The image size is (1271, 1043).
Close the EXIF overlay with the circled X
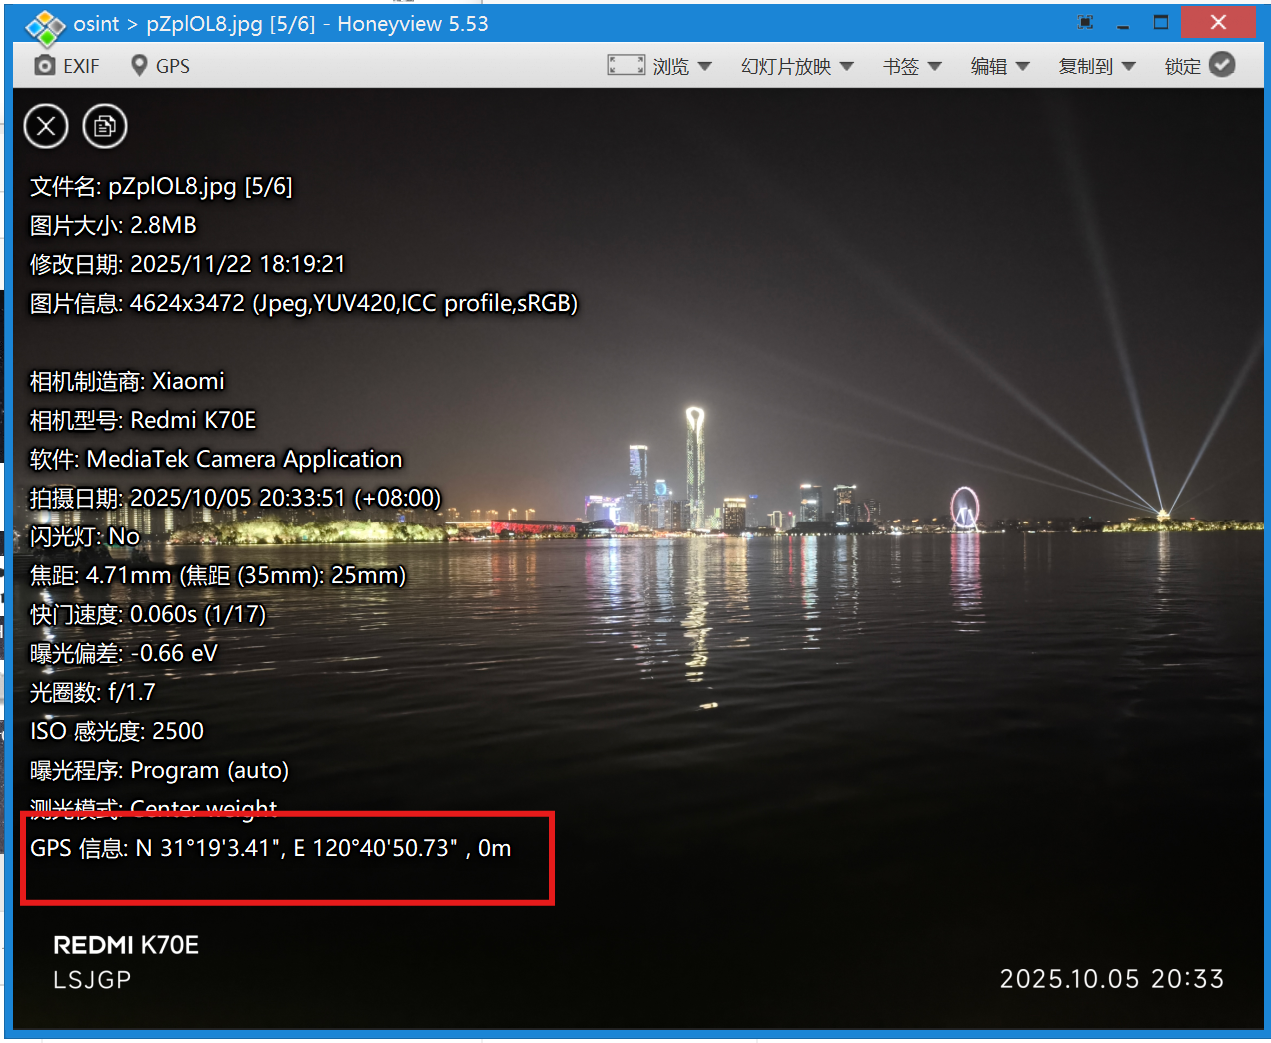(x=46, y=126)
